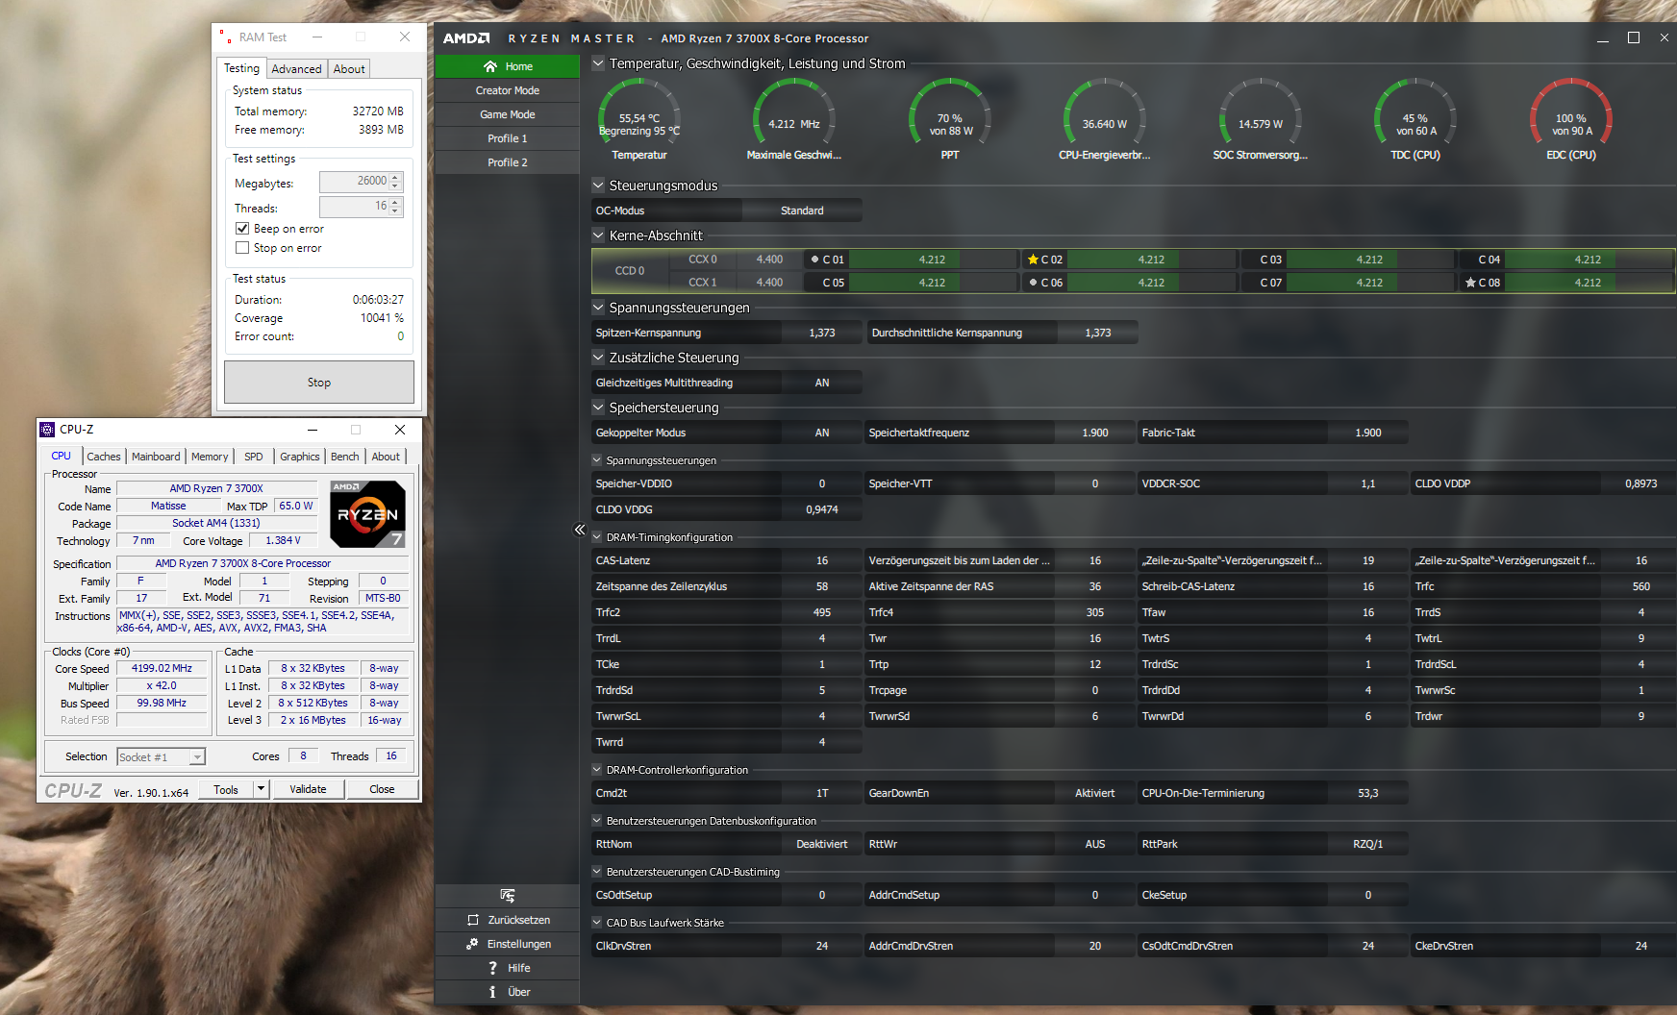Screen dimensions: 1677x1015
Task: Click the Tools button in CPU-Z
Action: pos(226,789)
